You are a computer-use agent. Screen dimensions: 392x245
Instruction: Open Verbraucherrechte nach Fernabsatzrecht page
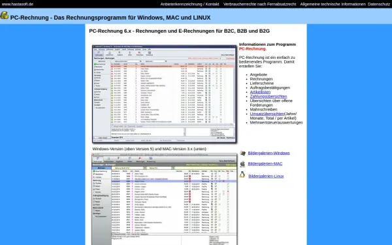[x=260, y=4]
